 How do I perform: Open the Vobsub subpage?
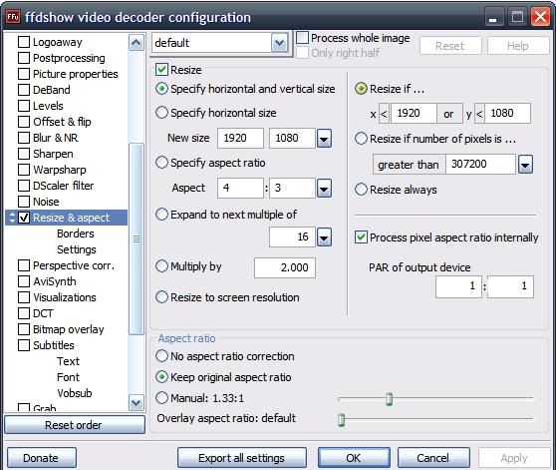pos(75,393)
